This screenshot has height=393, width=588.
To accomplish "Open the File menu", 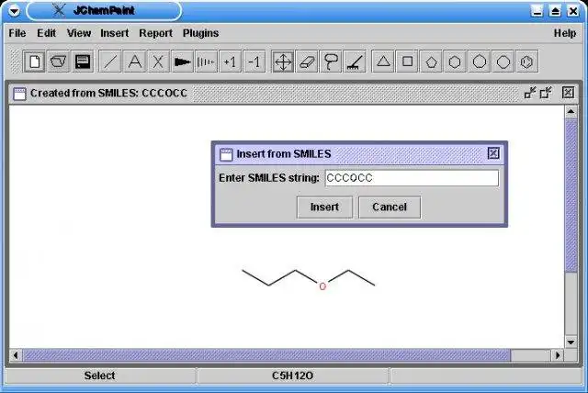I will [x=17, y=33].
